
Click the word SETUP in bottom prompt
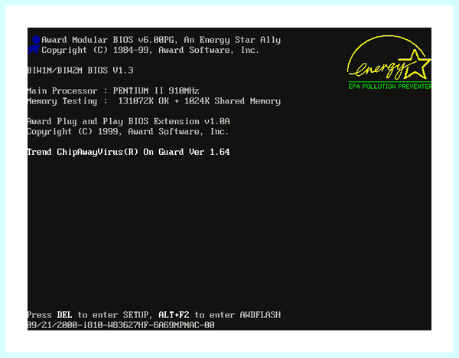[x=135, y=315]
